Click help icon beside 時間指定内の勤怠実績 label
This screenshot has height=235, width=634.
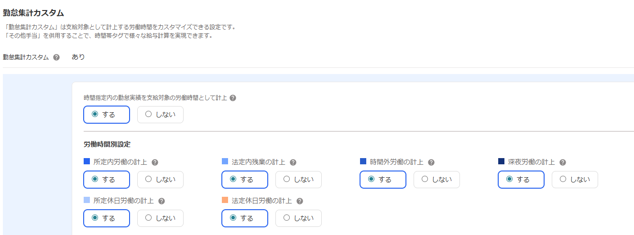click(233, 98)
